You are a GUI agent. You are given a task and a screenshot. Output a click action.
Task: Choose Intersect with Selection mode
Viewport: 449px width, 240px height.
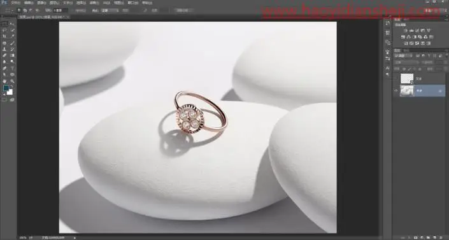[x=37, y=10]
